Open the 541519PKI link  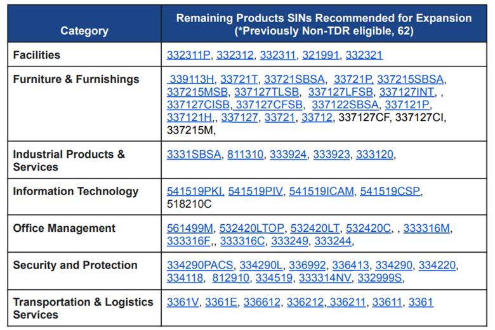tap(195, 191)
